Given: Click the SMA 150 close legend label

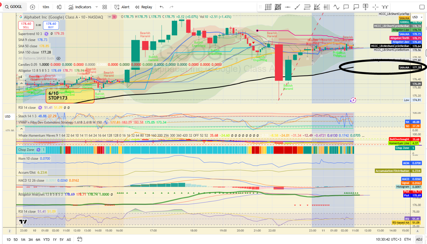Looking at the screenshot, I should pyautogui.click(x=28, y=52).
